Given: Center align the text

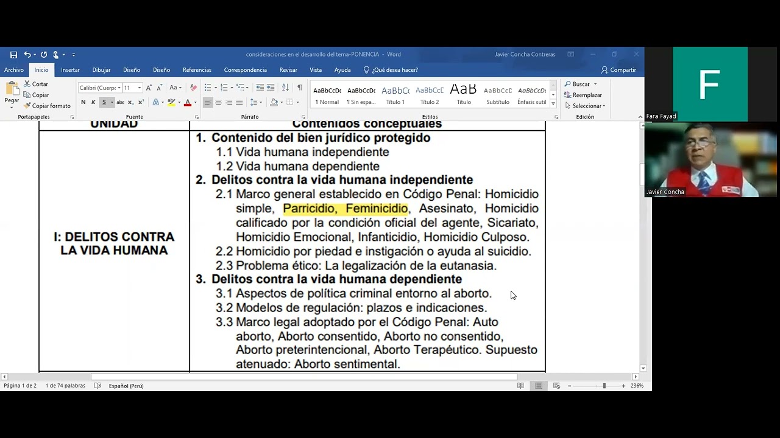Looking at the screenshot, I should tap(218, 102).
